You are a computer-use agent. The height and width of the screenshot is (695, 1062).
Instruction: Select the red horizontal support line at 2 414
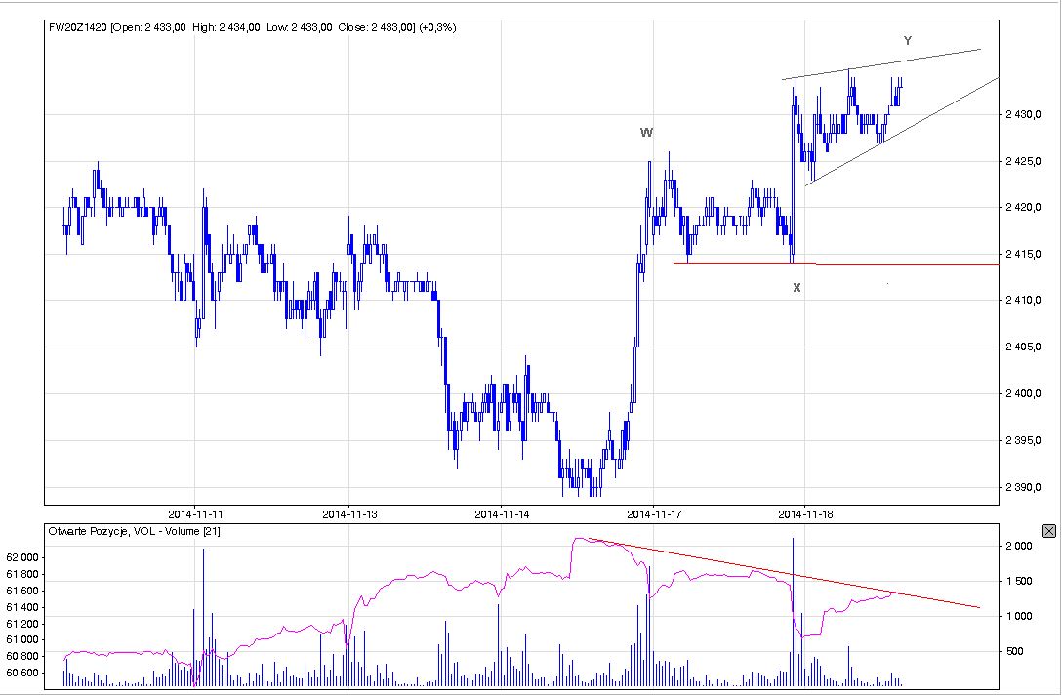836,264
